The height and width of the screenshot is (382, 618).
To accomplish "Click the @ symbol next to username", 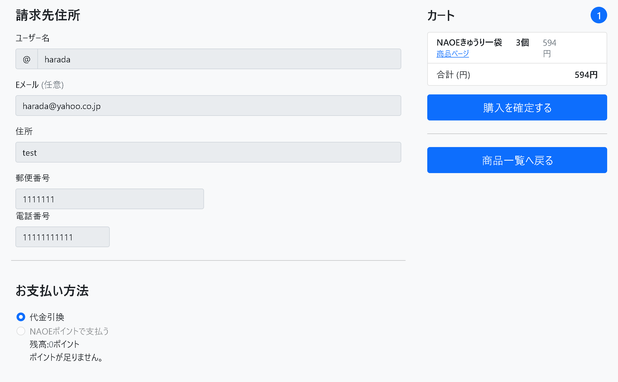I will click(x=26, y=59).
